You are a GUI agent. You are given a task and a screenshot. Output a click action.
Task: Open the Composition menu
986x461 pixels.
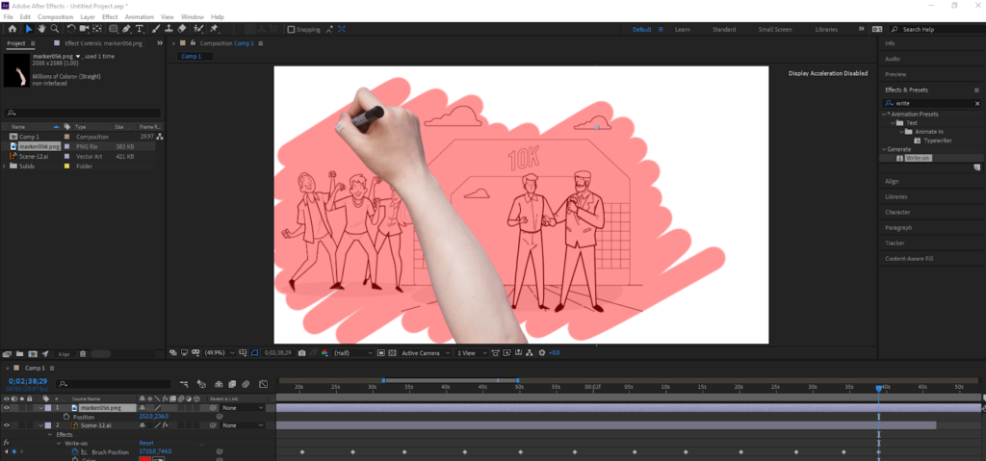click(x=55, y=17)
